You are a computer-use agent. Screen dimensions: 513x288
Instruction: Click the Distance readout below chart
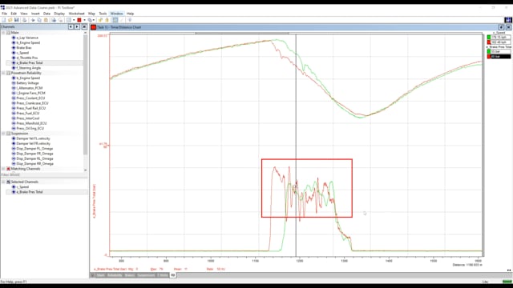coord(467,265)
